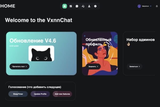Click the Прочитать пост button
160x107 pixels.
point(19,67)
